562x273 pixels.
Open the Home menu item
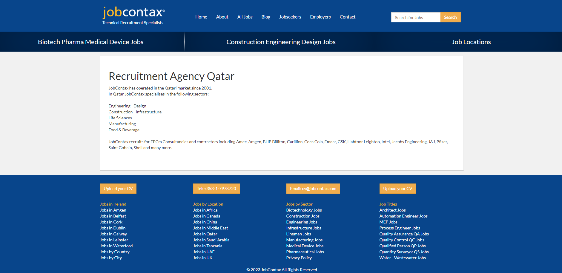click(201, 17)
